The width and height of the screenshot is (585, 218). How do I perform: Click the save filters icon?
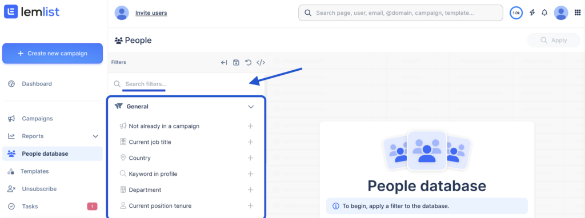236,63
